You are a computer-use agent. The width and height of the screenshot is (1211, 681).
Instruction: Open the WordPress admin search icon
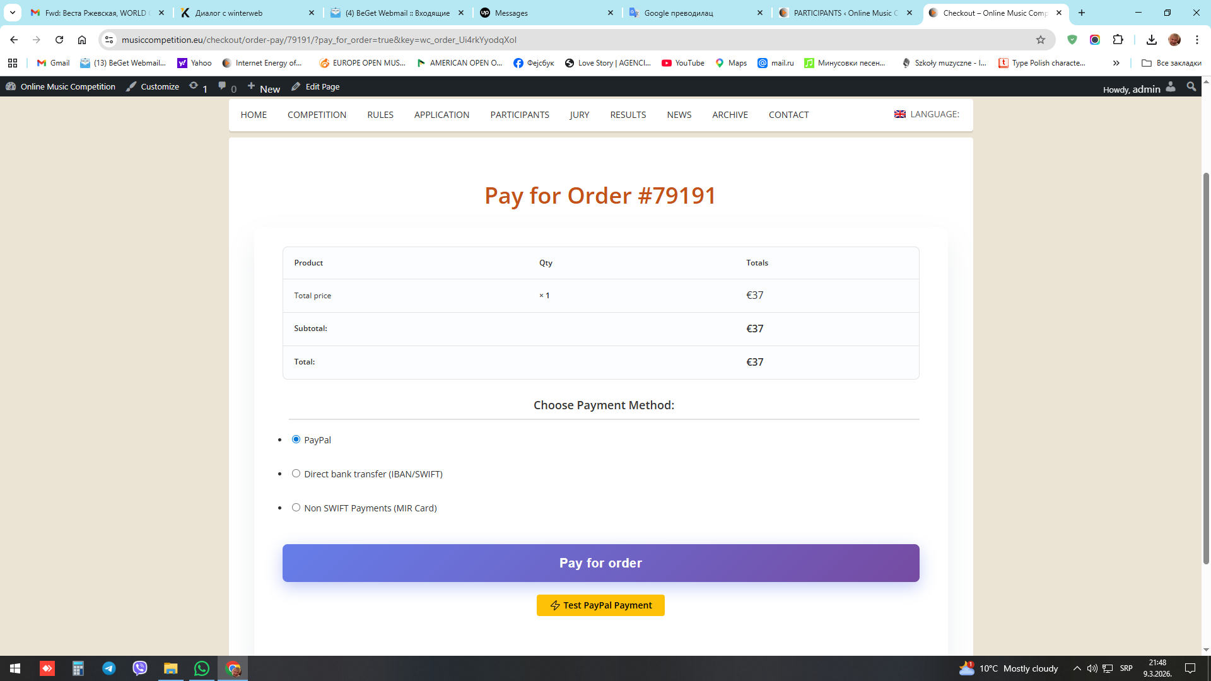1191,87
